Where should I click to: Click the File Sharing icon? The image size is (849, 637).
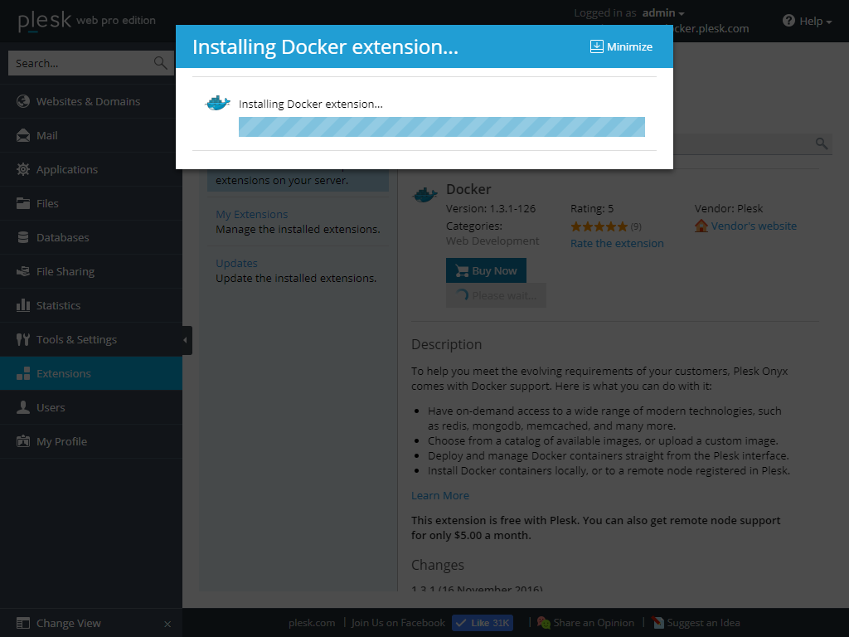point(22,271)
